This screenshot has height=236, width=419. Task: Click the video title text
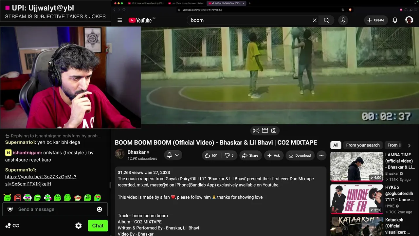[x=216, y=143]
